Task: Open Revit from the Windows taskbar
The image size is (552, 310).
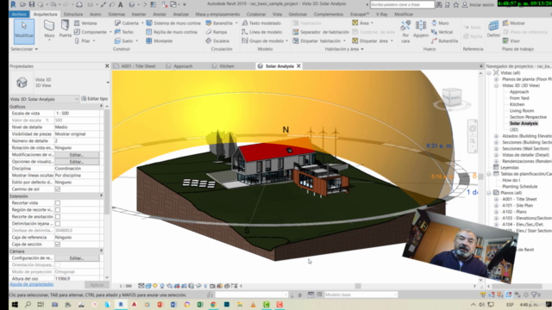Action: (x=121, y=304)
